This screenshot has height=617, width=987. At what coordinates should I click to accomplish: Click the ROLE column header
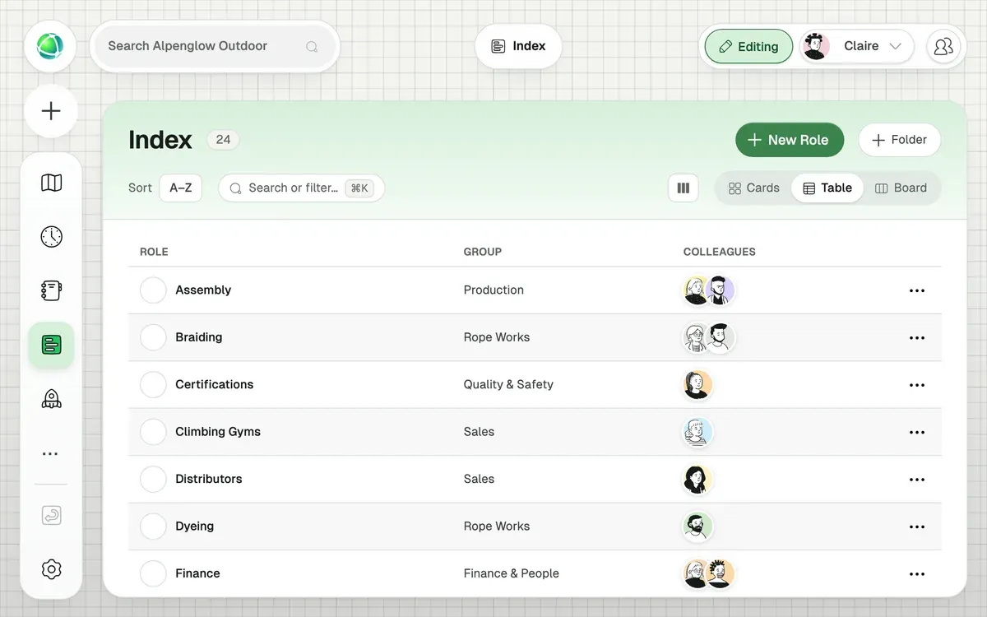pos(154,252)
